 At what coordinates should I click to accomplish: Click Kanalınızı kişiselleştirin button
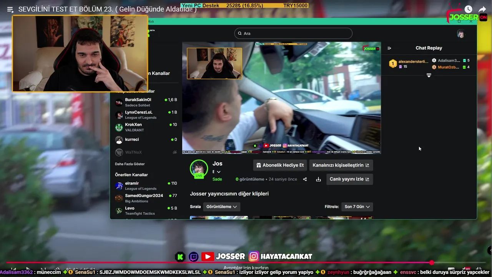(341, 165)
